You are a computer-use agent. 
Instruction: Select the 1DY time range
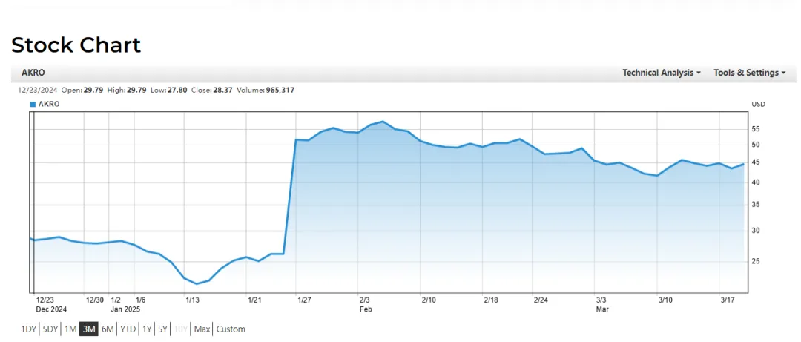coord(28,329)
